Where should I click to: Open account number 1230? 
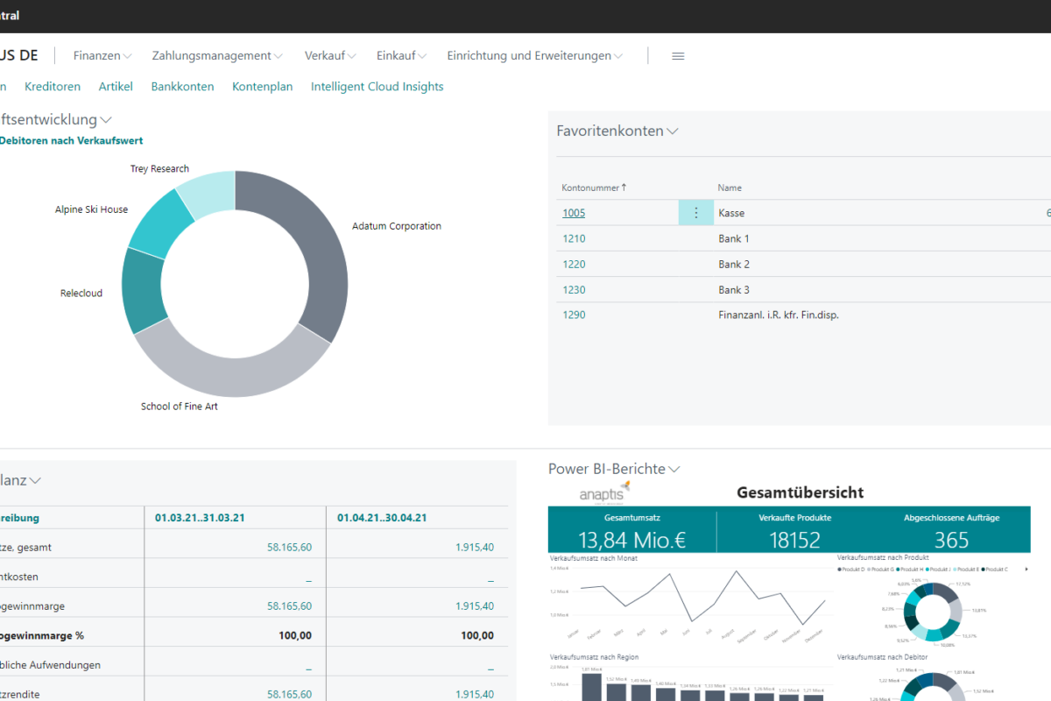click(x=574, y=289)
